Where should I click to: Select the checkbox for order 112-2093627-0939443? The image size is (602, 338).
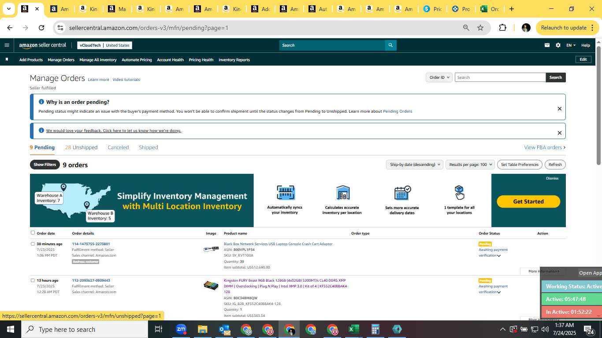[33, 280]
